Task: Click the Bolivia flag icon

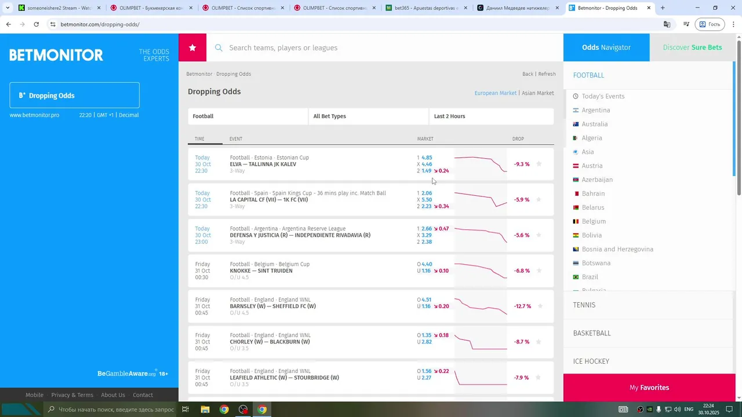Action: click(x=576, y=235)
